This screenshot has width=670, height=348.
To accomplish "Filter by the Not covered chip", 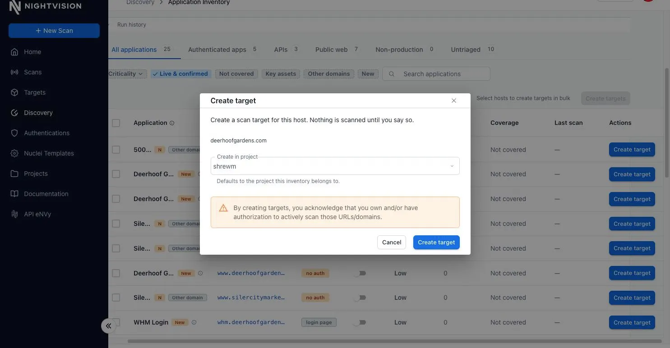I will pos(236,74).
